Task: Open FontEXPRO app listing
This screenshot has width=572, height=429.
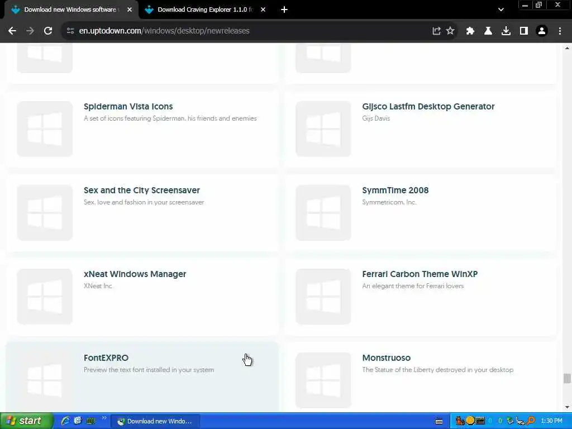Action: [106, 358]
